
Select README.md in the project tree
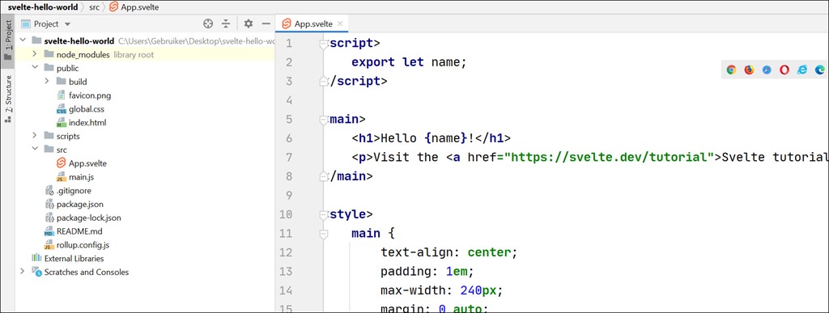(x=79, y=231)
